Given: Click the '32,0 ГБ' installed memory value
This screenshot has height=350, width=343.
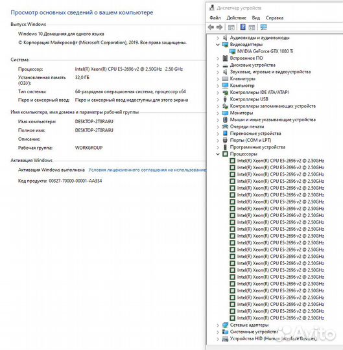Looking at the screenshot, I should [x=82, y=78].
